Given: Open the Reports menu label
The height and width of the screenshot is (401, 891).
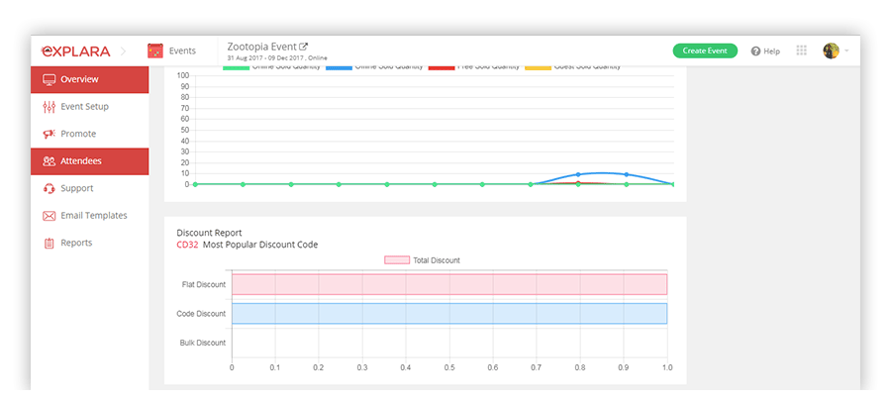Looking at the screenshot, I should click(76, 244).
